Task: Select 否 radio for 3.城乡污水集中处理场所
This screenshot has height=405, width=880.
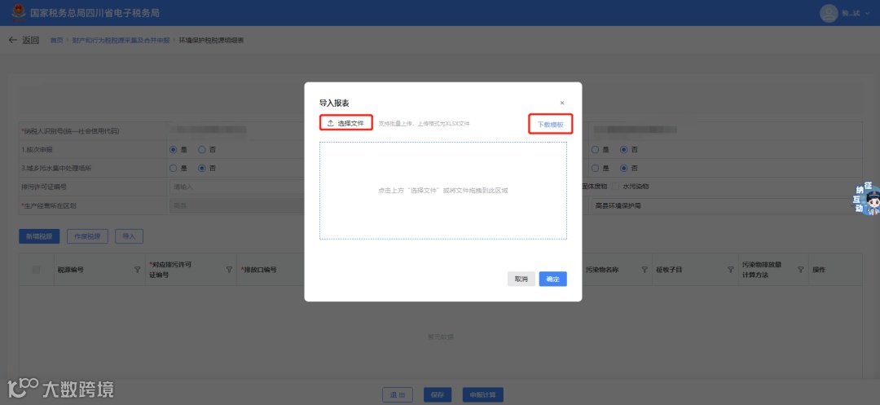Action: [202, 169]
